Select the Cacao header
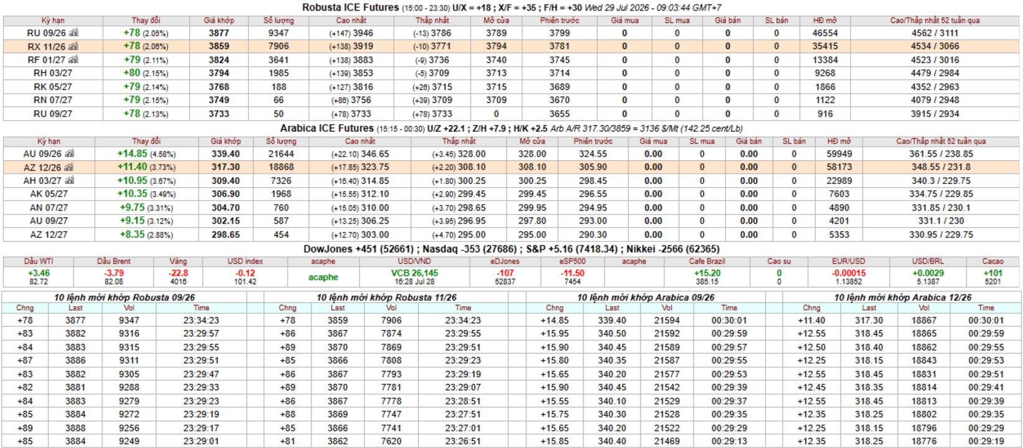The height and width of the screenshot is (448, 1023). [993, 262]
